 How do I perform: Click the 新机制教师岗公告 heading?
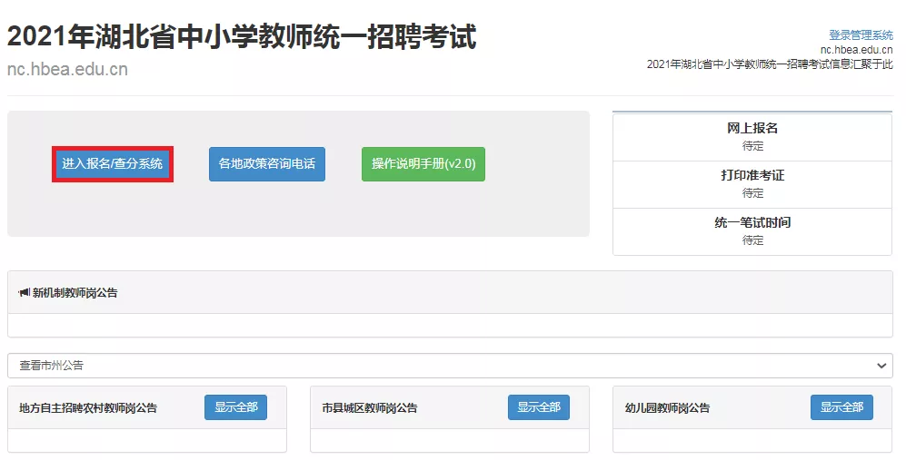(75, 293)
